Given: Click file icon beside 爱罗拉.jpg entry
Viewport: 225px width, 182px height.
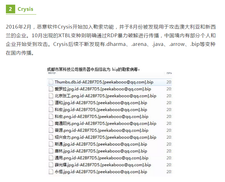Looking at the screenshot, I should (x=51, y=89).
